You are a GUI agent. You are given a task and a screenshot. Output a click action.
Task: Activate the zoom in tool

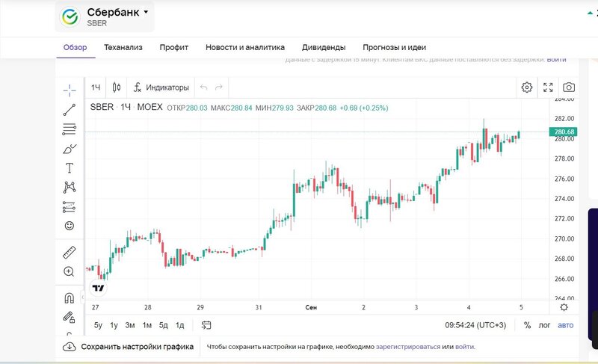pos(69,271)
